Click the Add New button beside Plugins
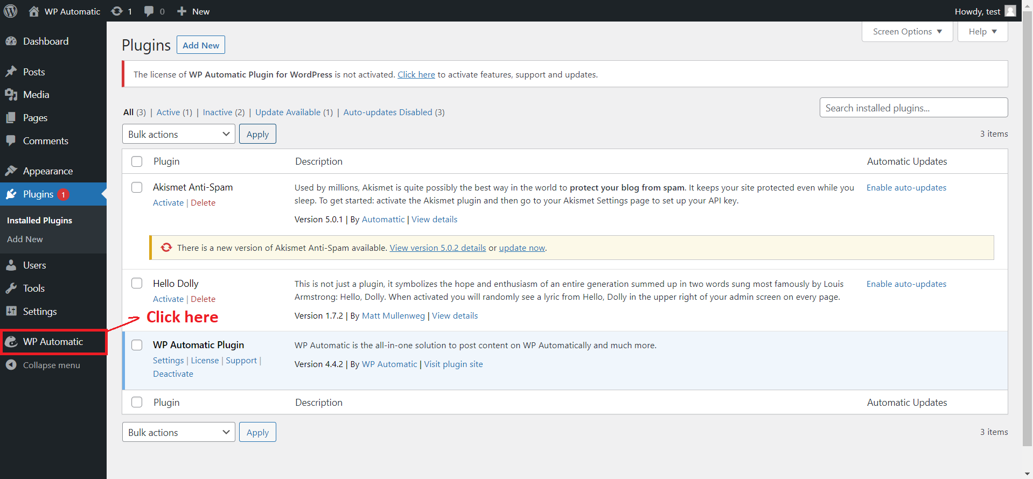Viewport: 1033px width, 479px height. pyautogui.click(x=200, y=45)
